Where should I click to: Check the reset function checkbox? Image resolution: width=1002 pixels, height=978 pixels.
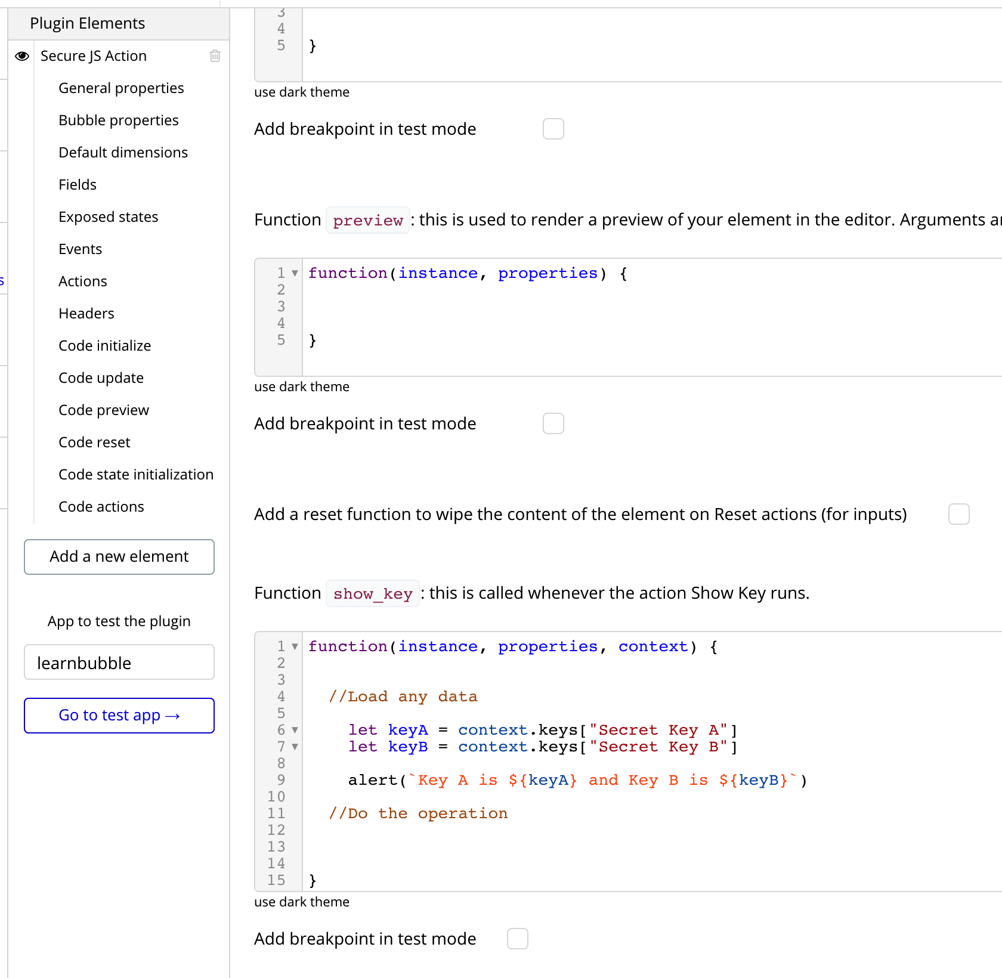pyautogui.click(x=958, y=514)
